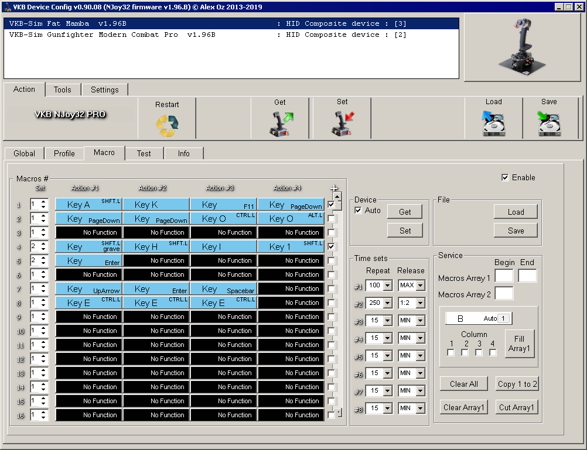Switch to the Test tab
587x450 pixels.
(144, 153)
